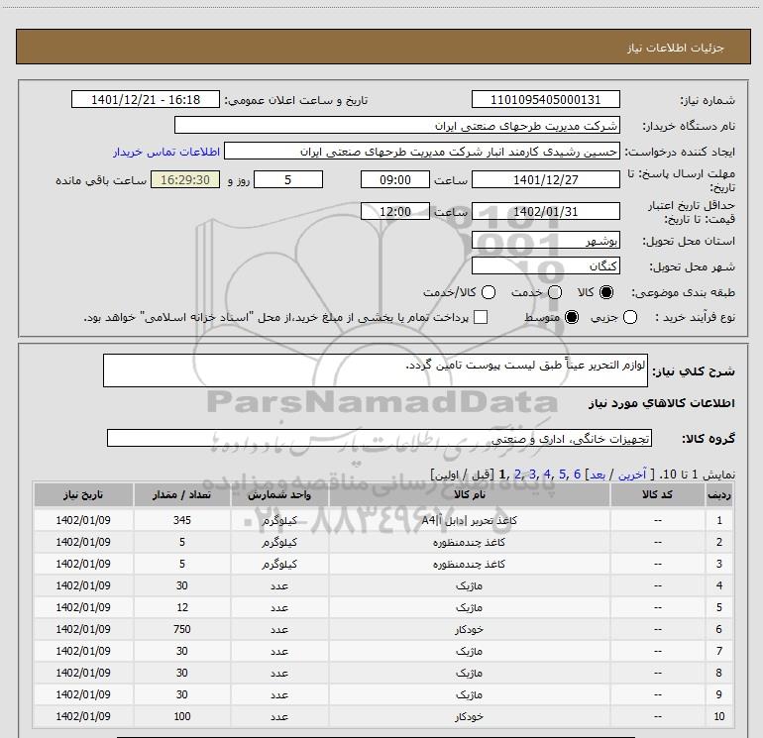Select row 7 item ماژیک
The image size is (763, 738).
click(x=469, y=651)
